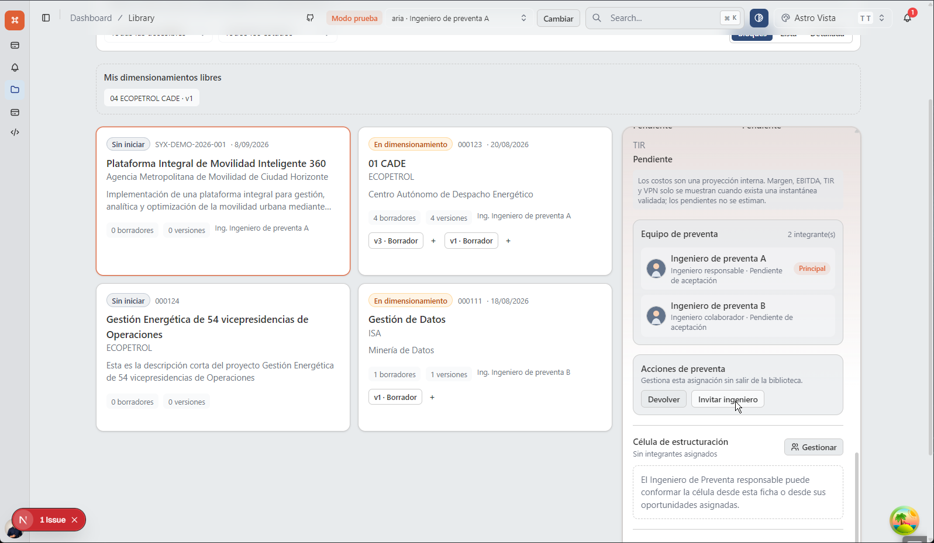This screenshot has height=543, width=934.
Task: Open the 01 CADE project title
Action: (387, 163)
